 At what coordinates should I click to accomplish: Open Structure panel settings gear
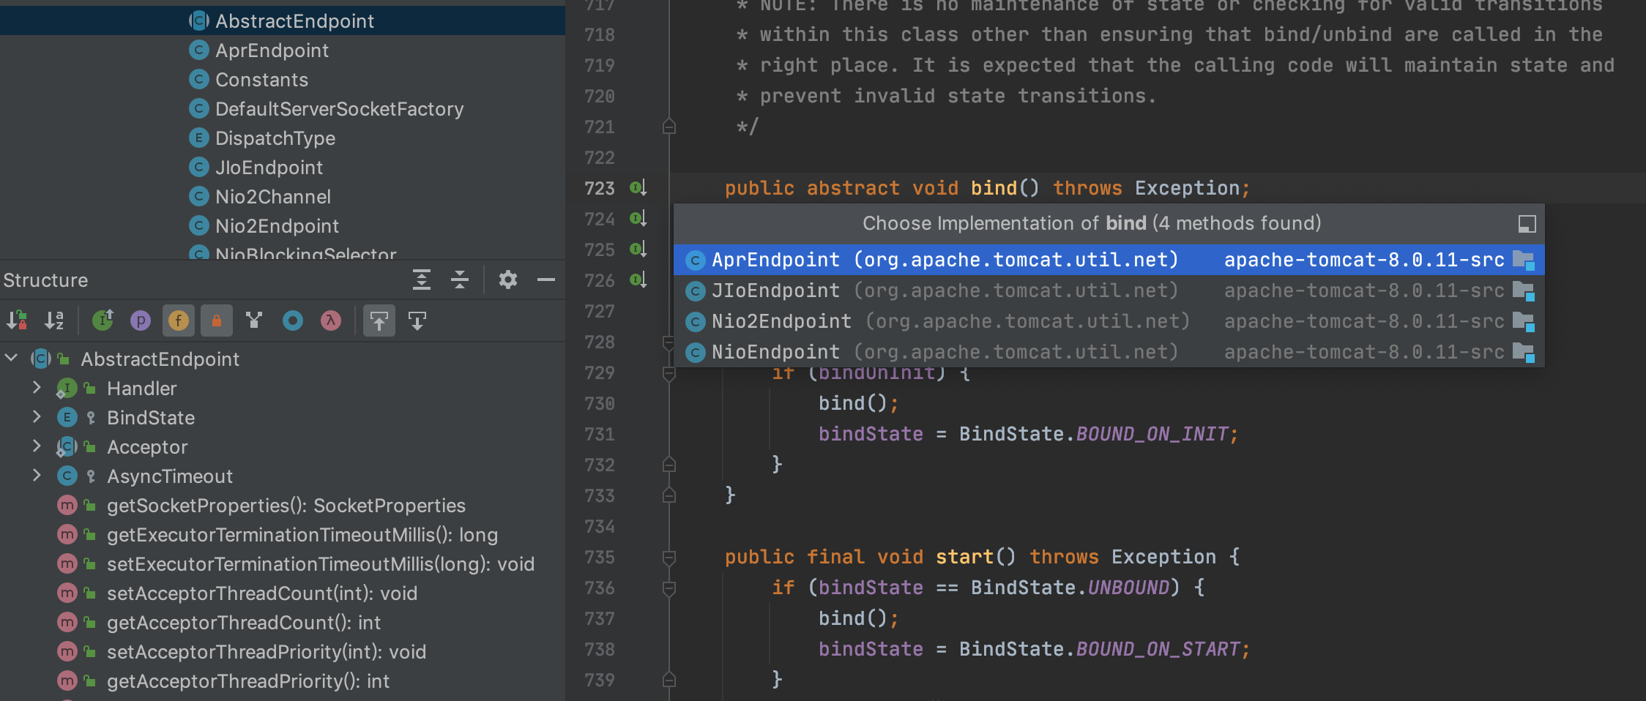508,280
